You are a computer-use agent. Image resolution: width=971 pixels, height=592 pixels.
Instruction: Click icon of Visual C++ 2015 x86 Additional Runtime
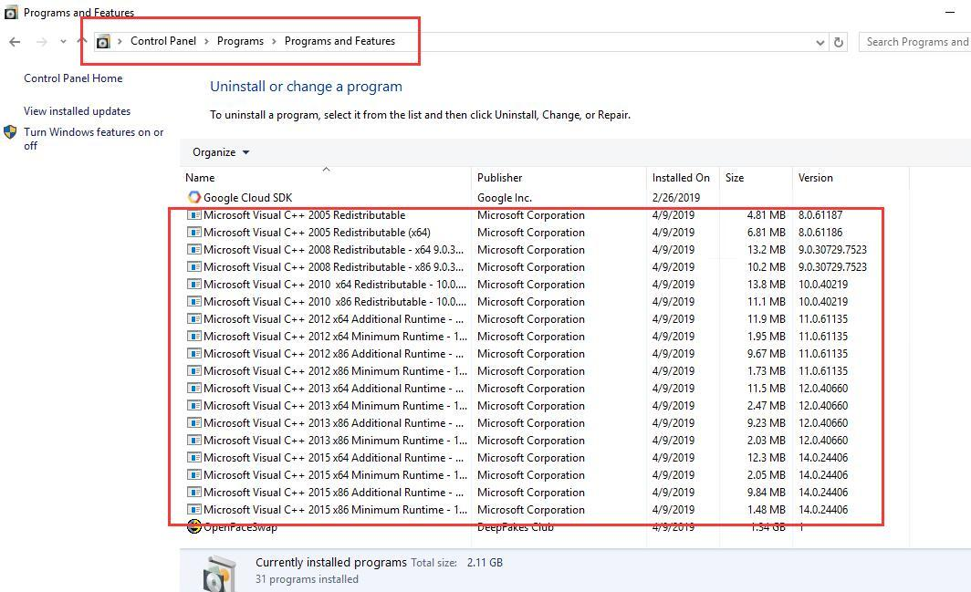193,493
